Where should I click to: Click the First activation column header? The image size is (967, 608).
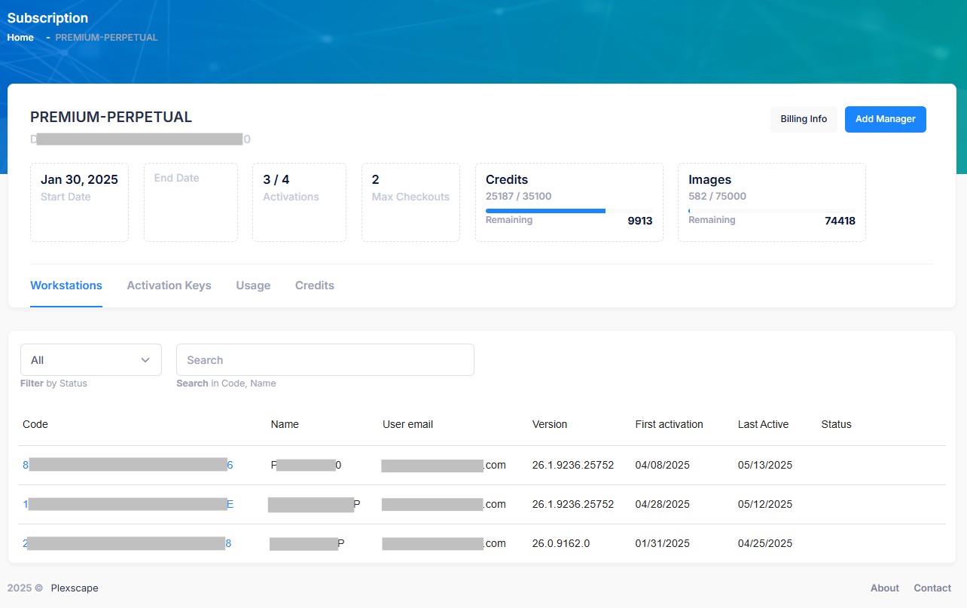pos(670,424)
